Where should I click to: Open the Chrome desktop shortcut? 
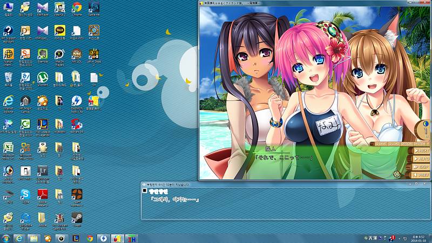[77, 8]
